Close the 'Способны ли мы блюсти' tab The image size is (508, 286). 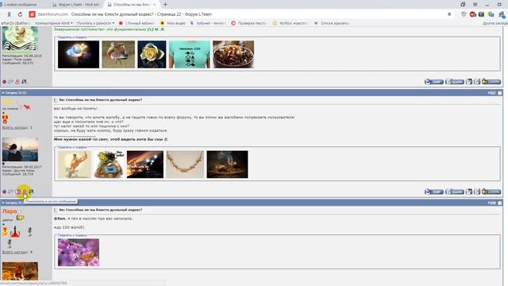[x=155, y=5]
